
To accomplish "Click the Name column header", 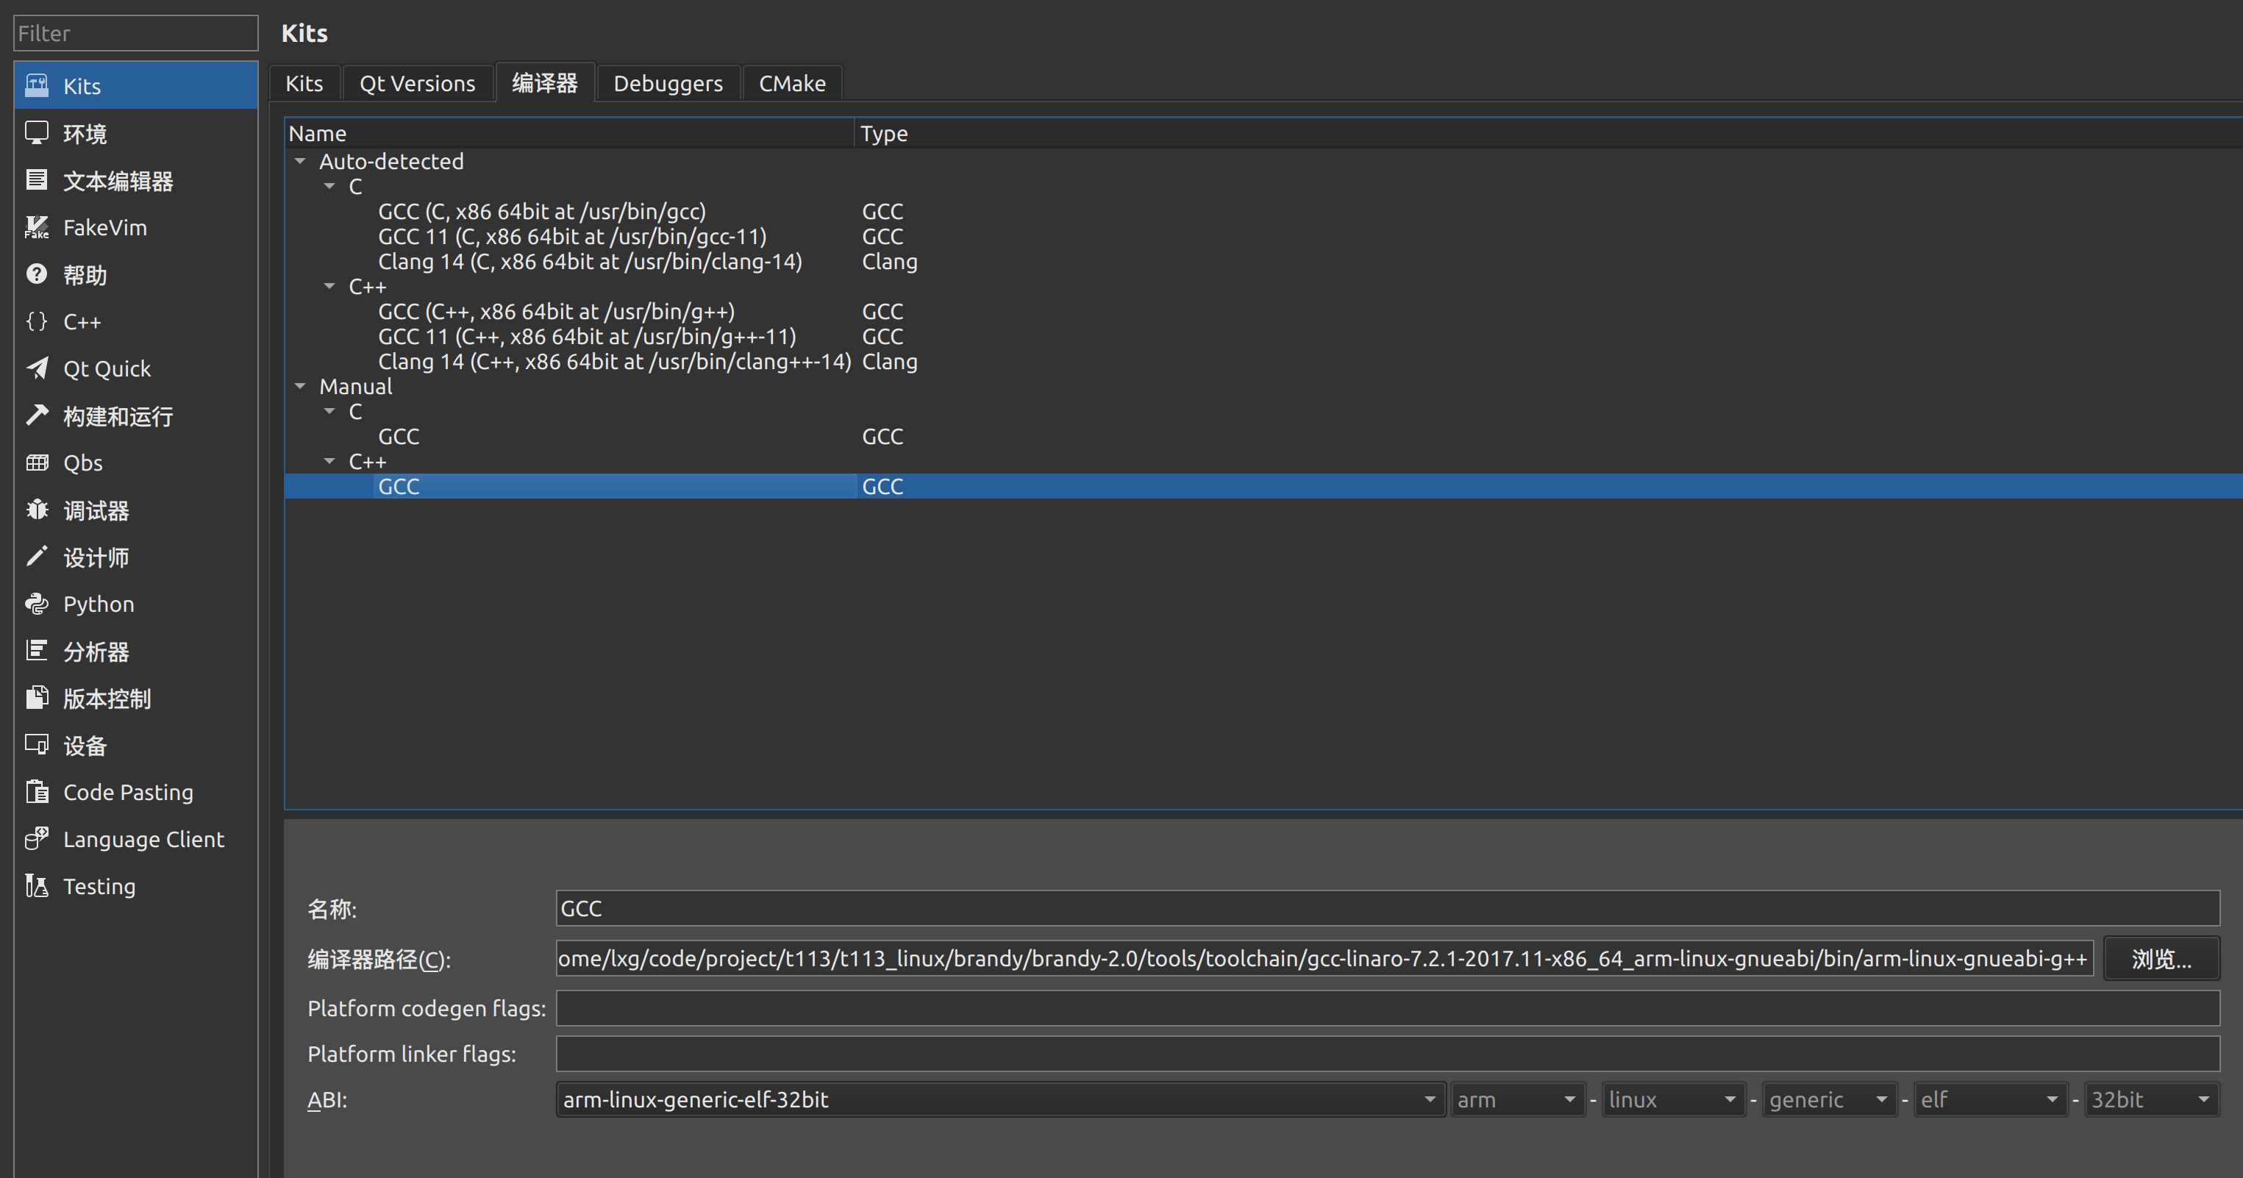I will tap(569, 133).
